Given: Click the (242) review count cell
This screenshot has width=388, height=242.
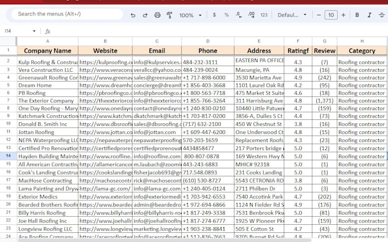Looking at the screenshot, I should (325, 78).
